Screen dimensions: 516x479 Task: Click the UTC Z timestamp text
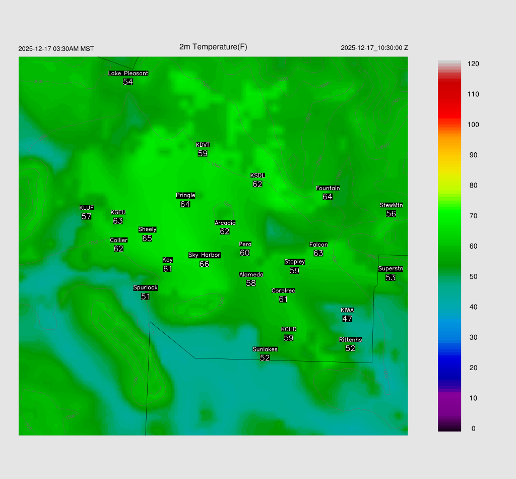[x=374, y=48]
